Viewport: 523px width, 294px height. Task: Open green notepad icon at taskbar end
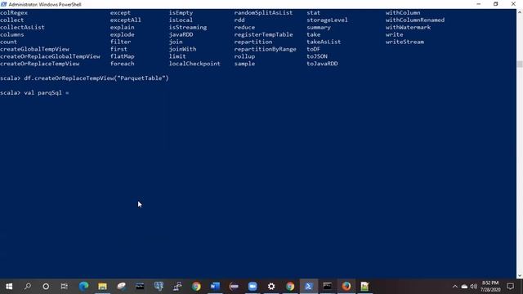(x=364, y=287)
